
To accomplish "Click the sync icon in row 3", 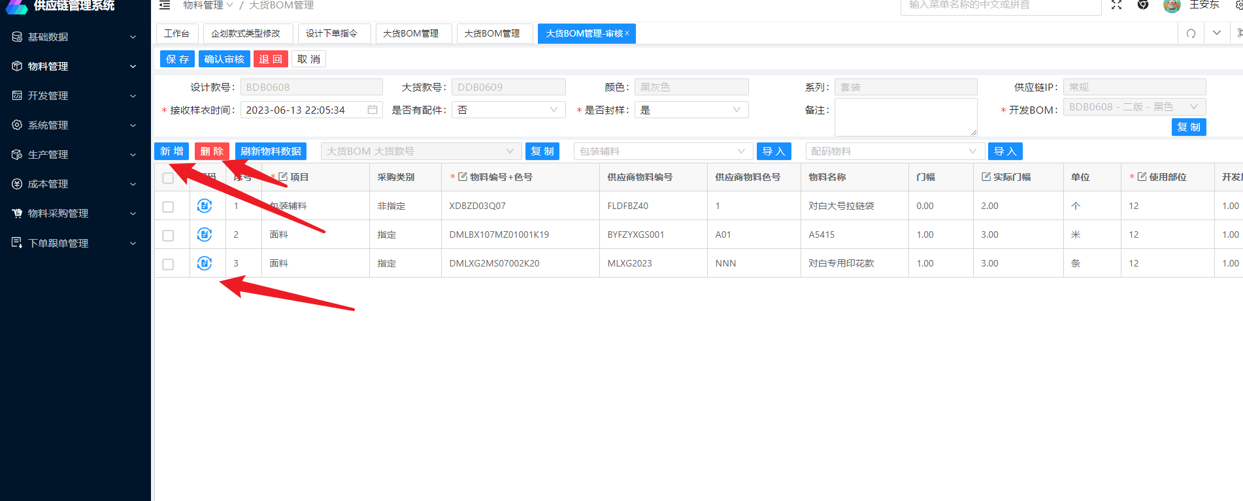I will [x=205, y=263].
